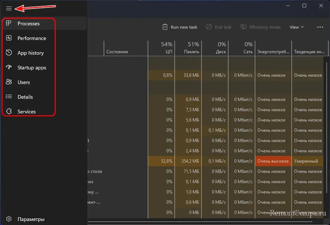Open the Users tab
The width and height of the screenshot is (330, 225).
(44, 82)
